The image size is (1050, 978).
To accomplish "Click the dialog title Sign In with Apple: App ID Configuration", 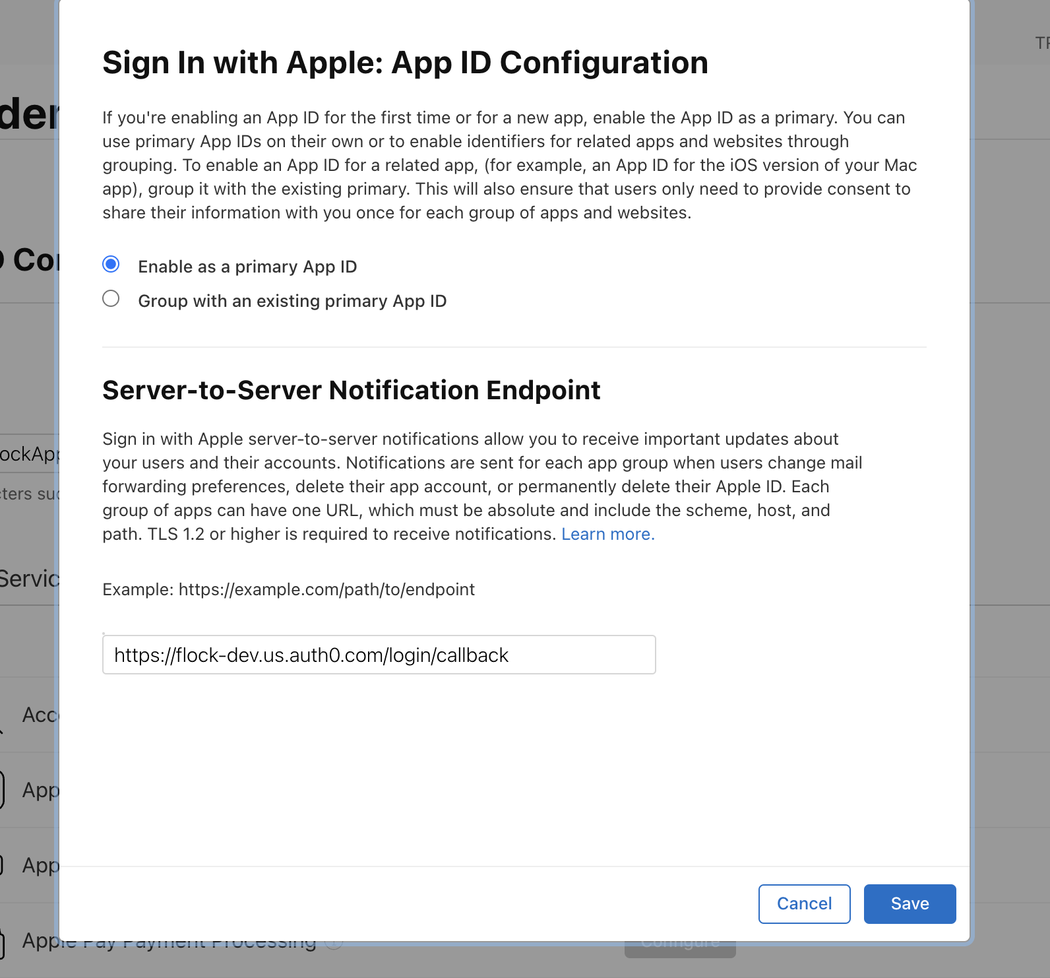I will [406, 63].
